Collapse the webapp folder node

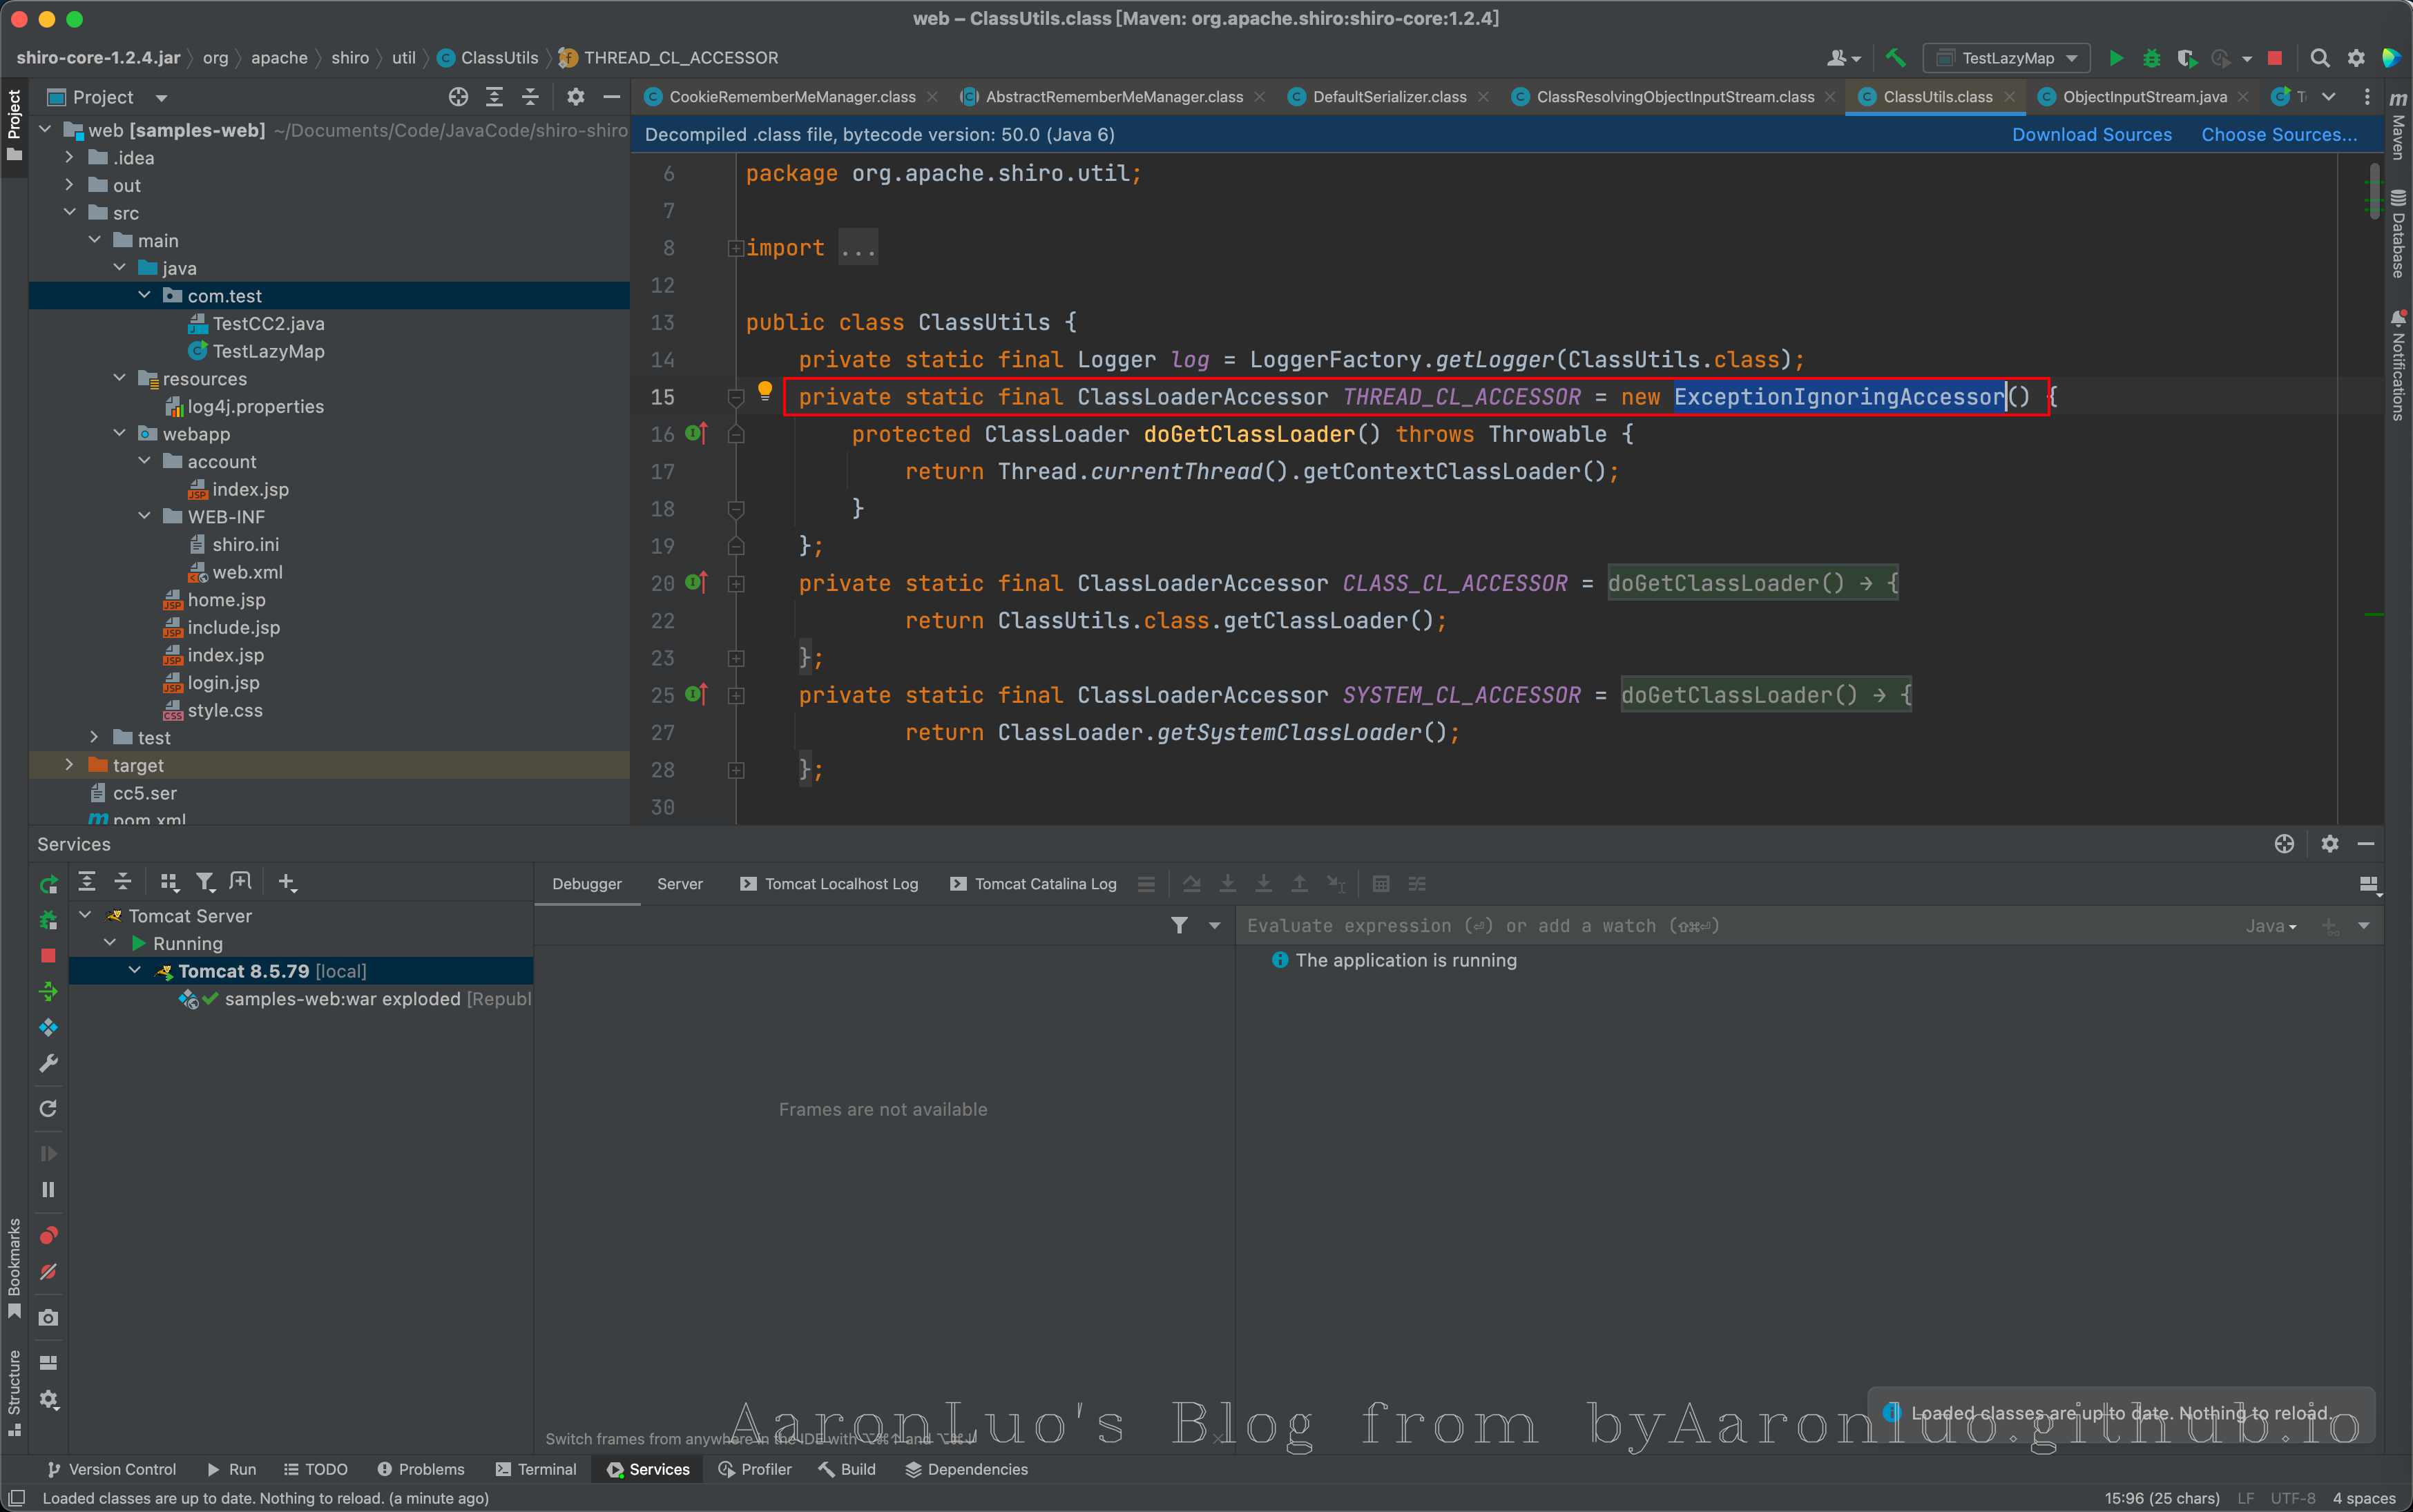[120, 434]
